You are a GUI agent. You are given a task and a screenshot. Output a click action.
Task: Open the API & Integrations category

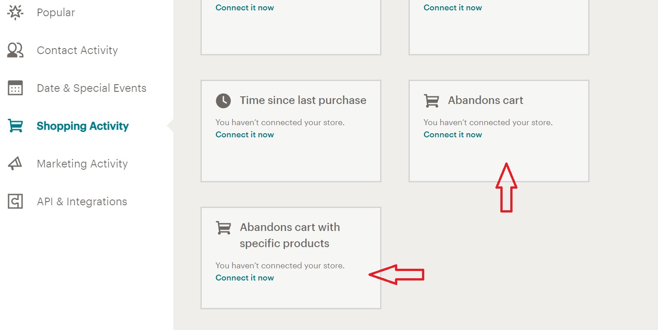click(x=82, y=201)
